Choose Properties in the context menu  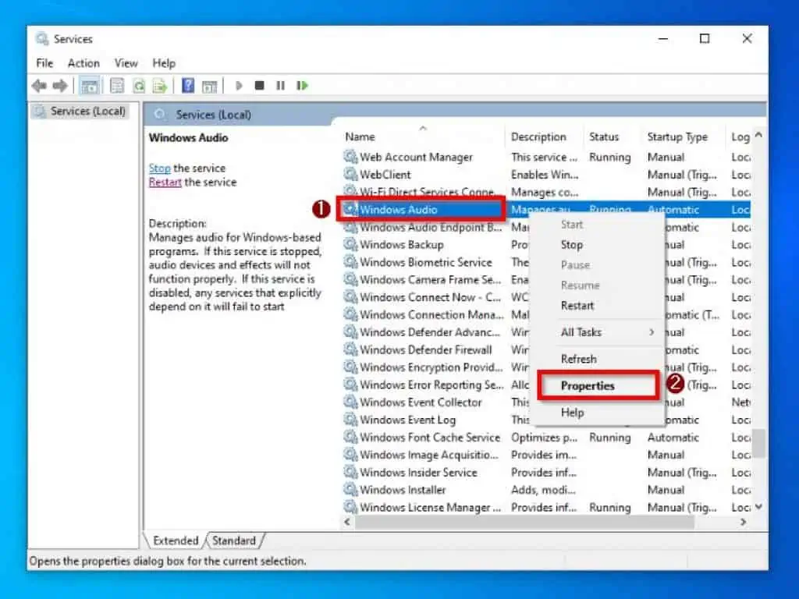597,385
